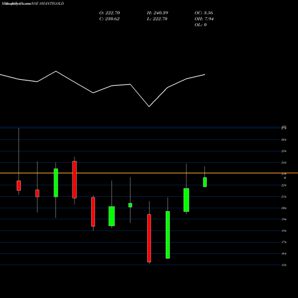Click the 154 price axis label
Viewport: 298px width, 298px height.
[x=284, y=265]
